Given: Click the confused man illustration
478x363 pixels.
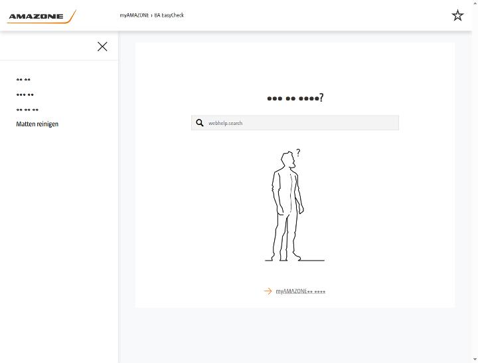Looking at the screenshot, I should [295, 205].
